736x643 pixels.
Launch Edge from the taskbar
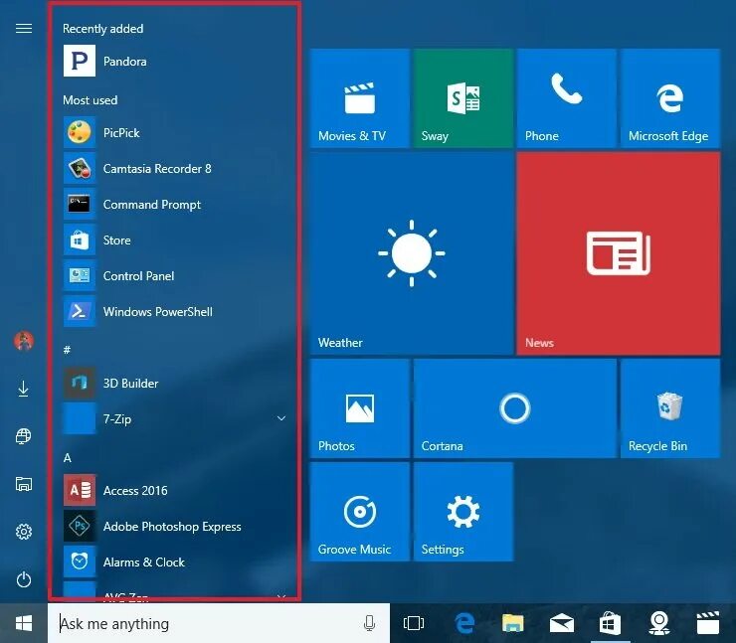pos(464,623)
